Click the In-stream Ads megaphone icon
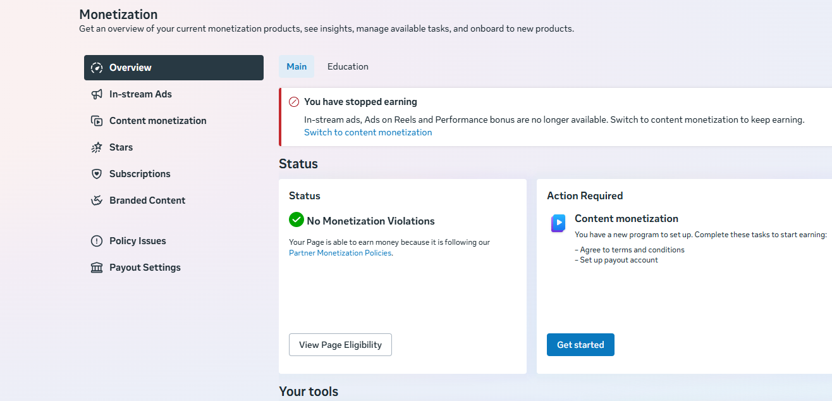The image size is (832, 401). tap(97, 94)
